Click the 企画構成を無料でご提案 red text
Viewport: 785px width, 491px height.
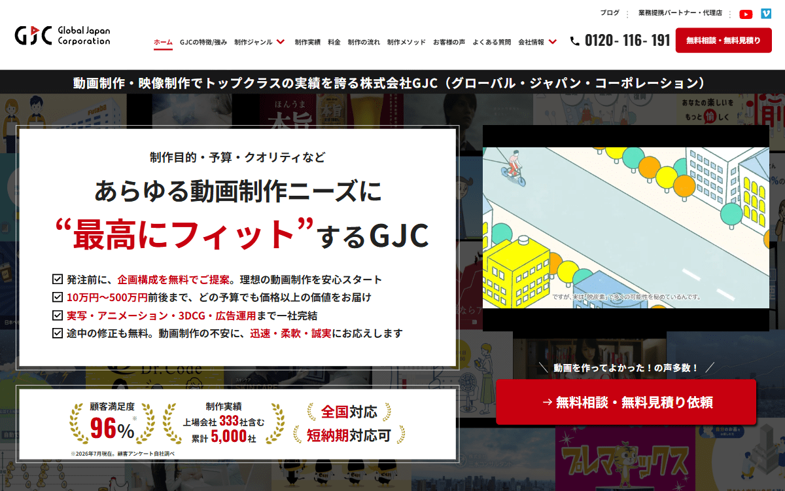[x=173, y=280]
